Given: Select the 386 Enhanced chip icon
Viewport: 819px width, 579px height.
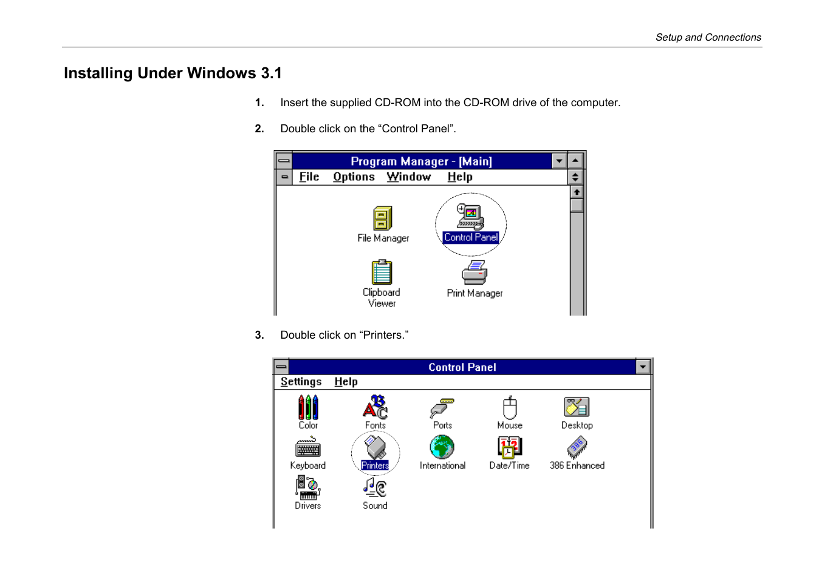Looking at the screenshot, I should click(x=577, y=448).
